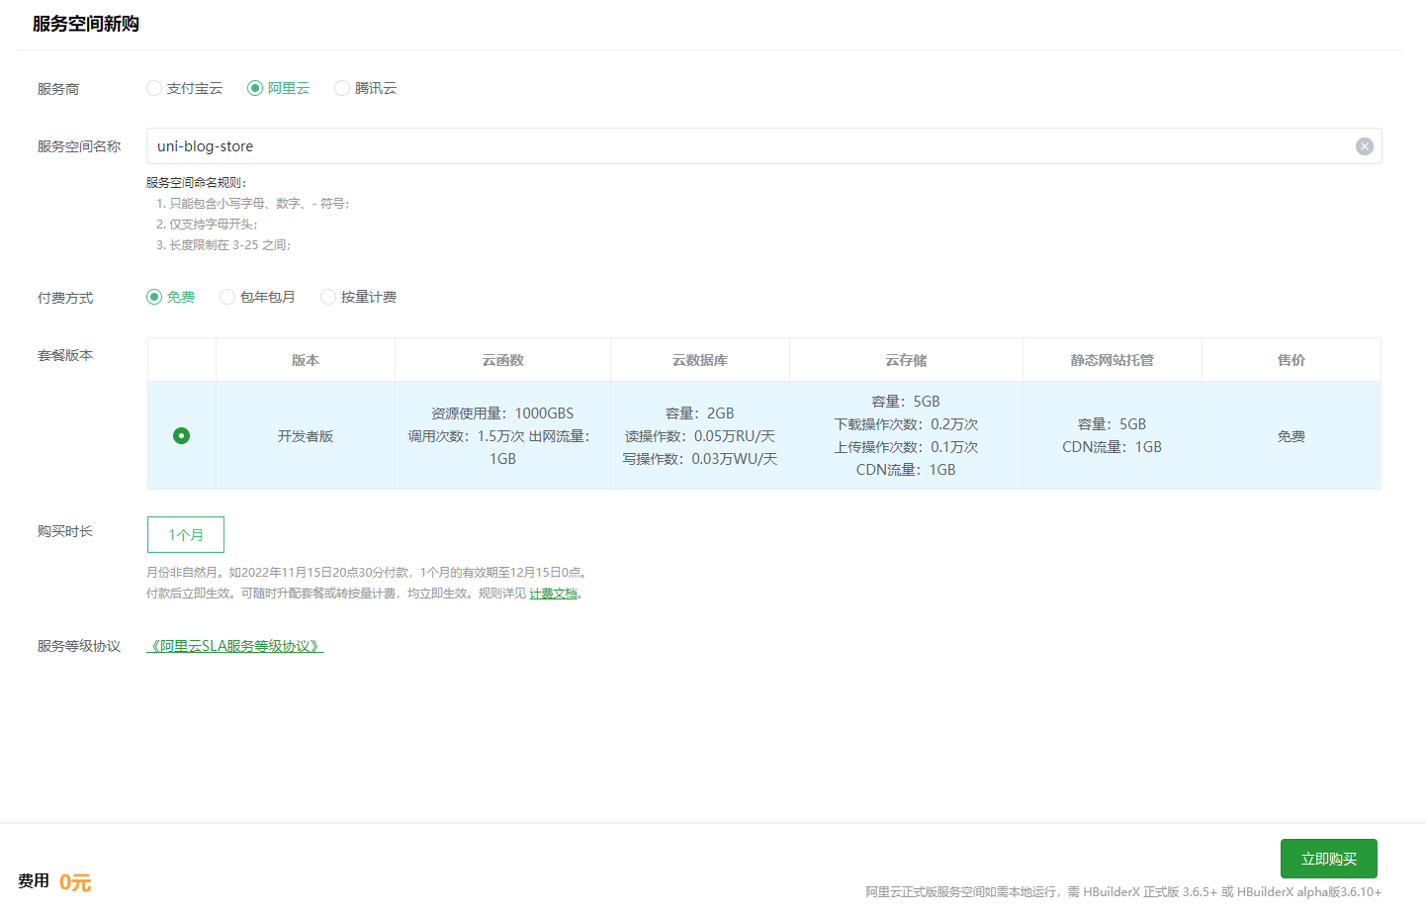Click the 云数据库 column header
1425x917 pixels.
(x=700, y=360)
